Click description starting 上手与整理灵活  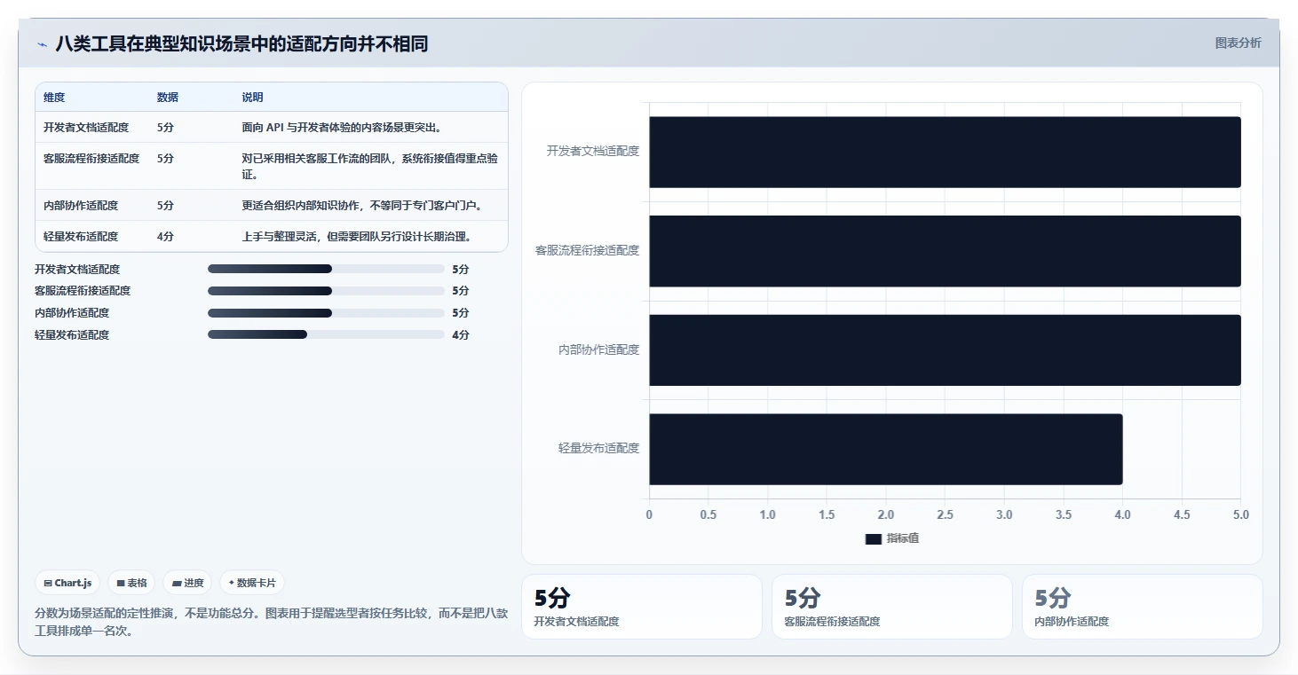point(356,237)
